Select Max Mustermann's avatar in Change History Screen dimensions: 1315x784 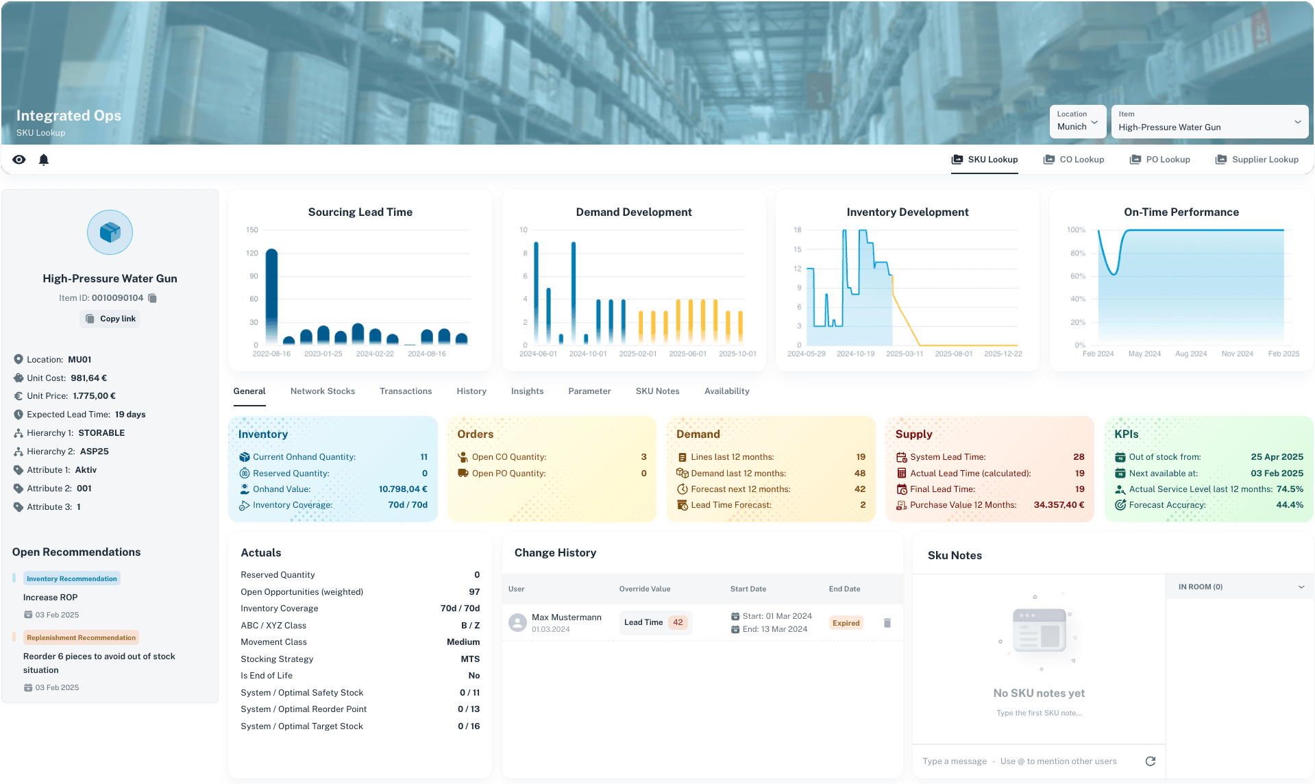click(517, 622)
